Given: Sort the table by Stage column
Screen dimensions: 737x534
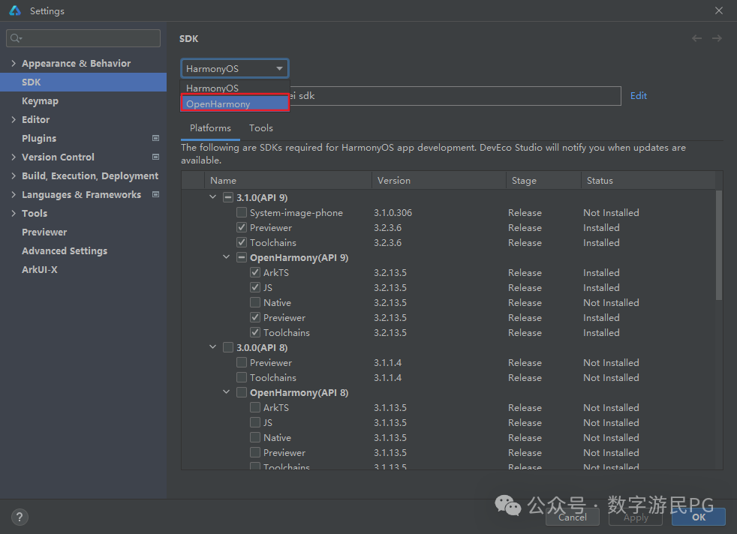Looking at the screenshot, I should (x=543, y=180).
